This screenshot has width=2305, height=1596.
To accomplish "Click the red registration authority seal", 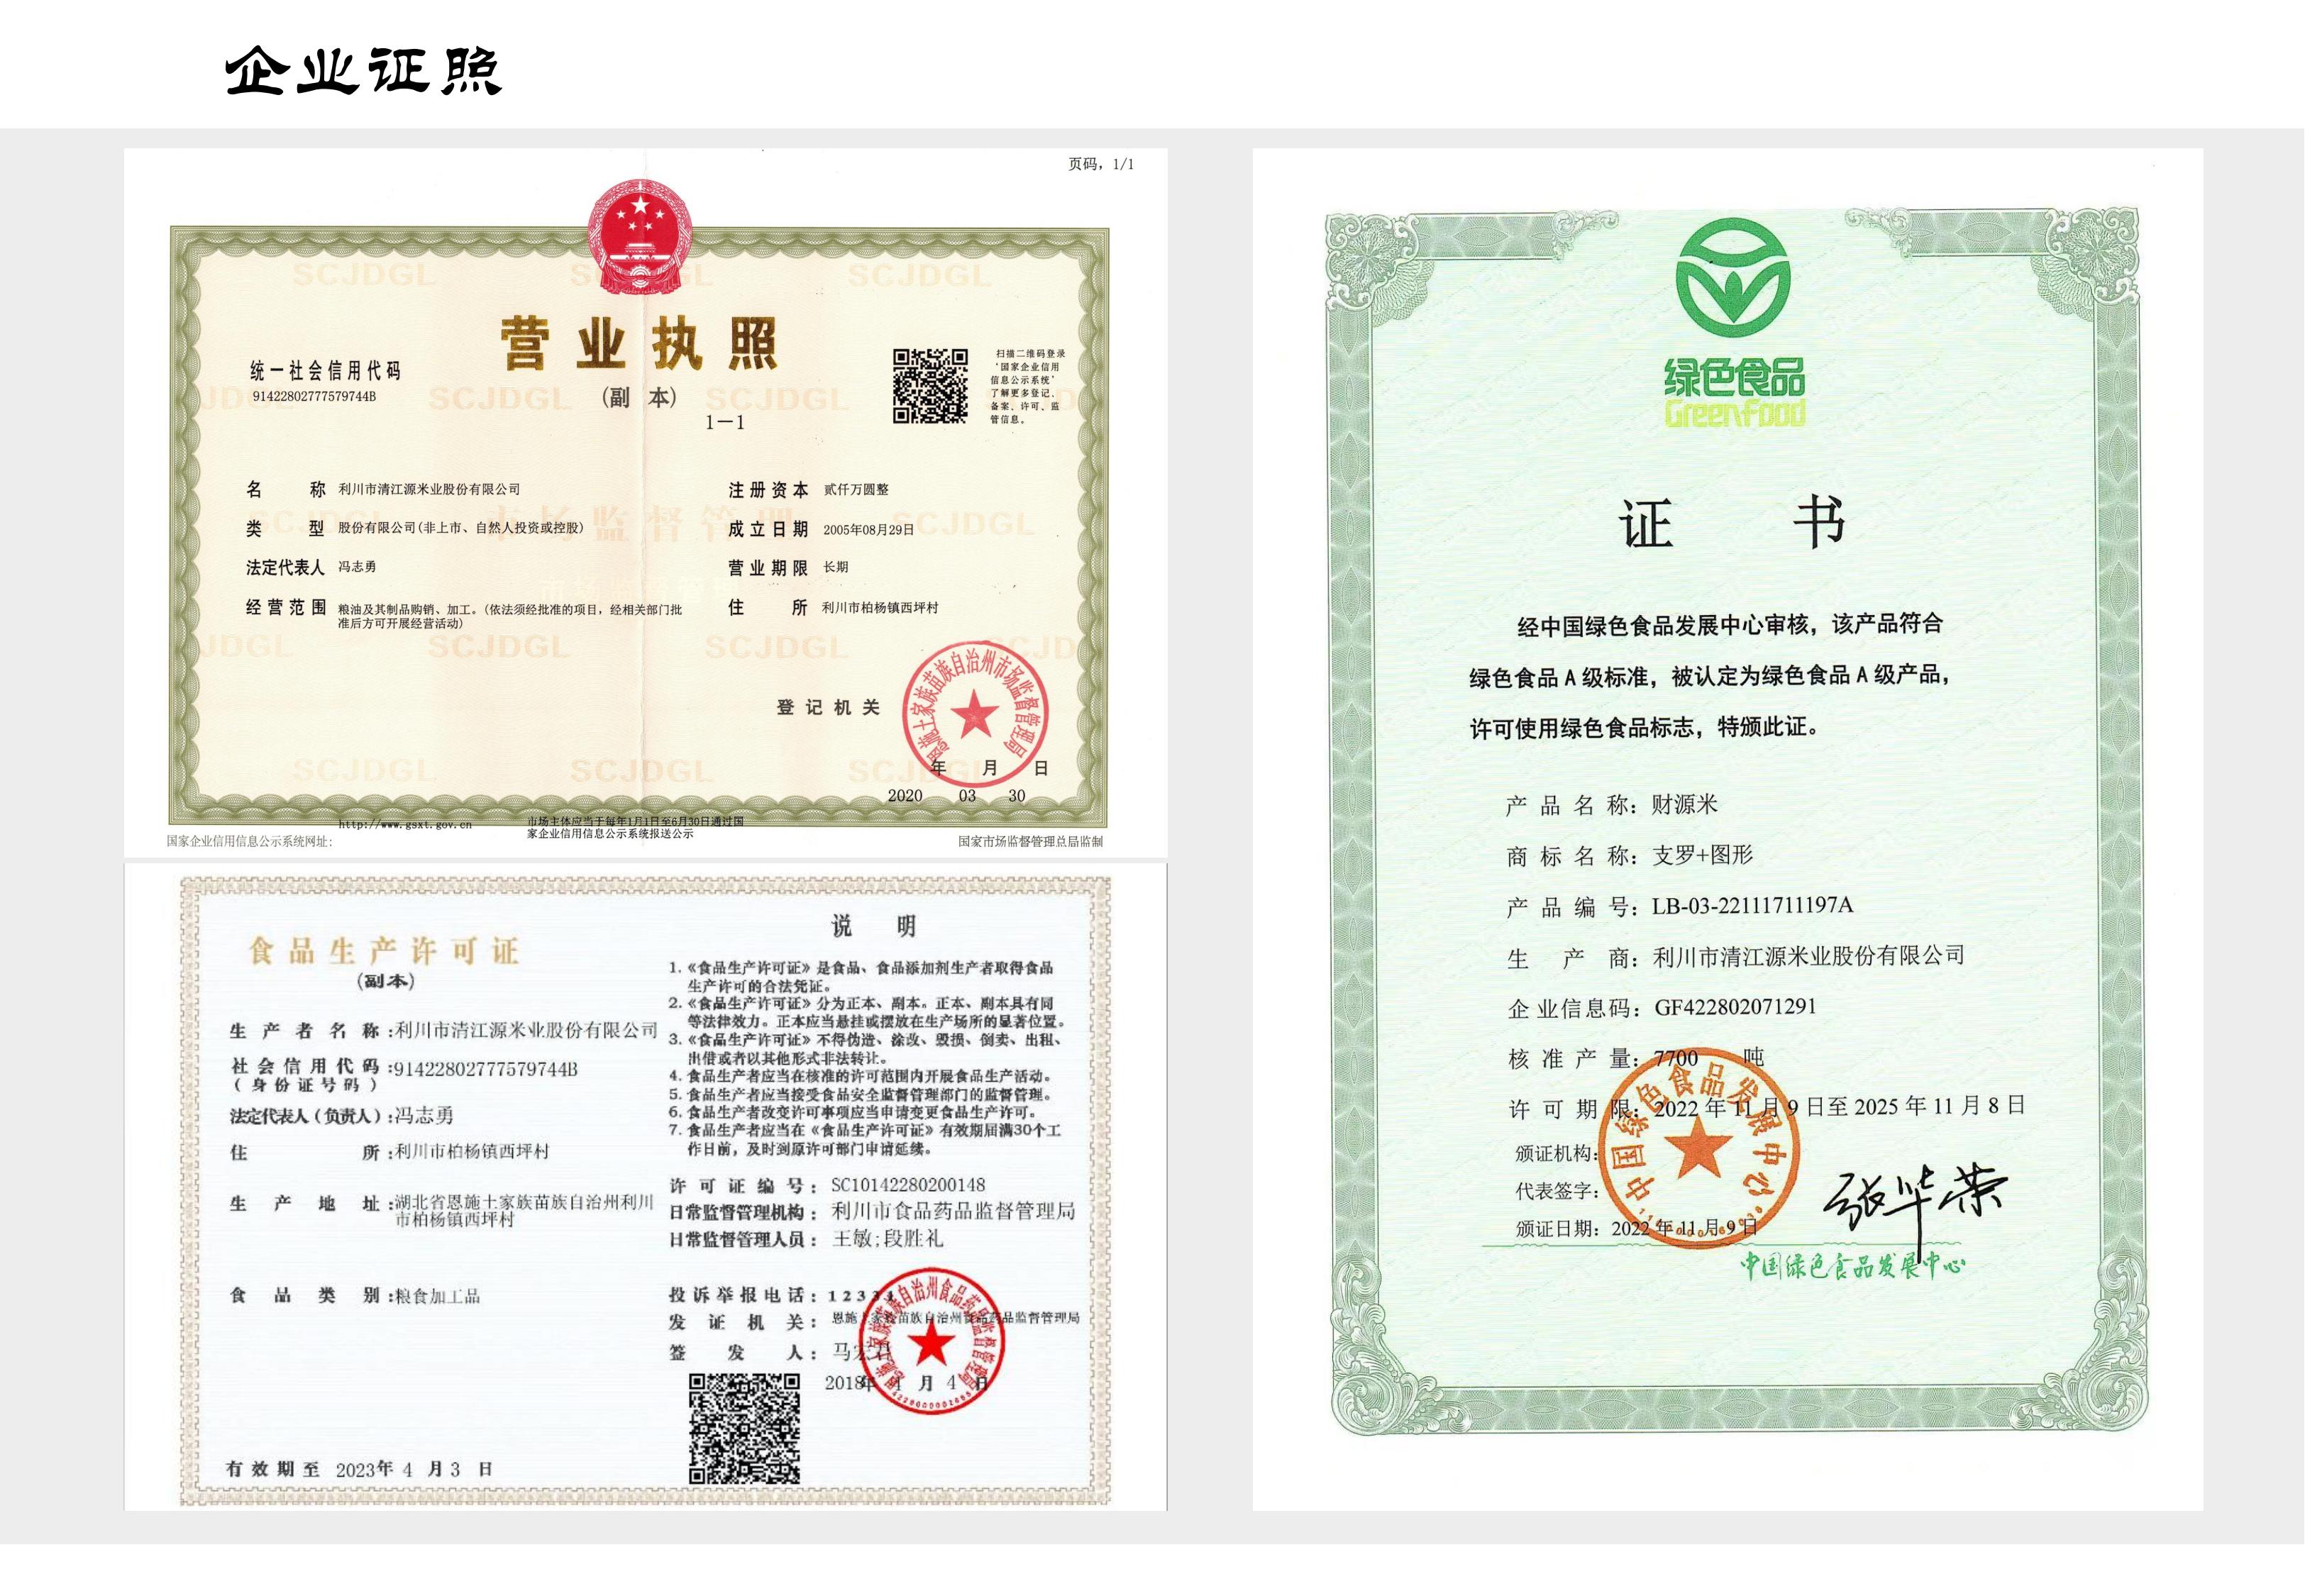I will 975,714.
